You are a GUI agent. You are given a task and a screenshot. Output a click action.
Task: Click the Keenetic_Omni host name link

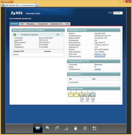[x=100, y=54]
